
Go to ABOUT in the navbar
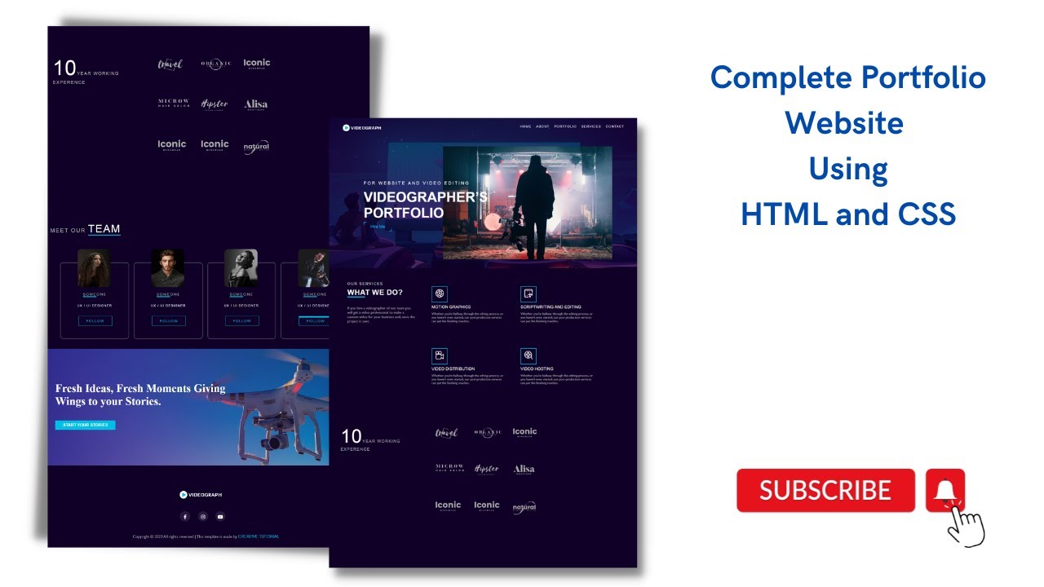pos(542,126)
